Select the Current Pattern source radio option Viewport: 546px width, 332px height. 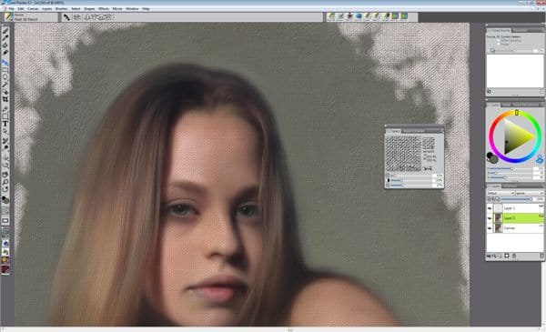coord(499,36)
